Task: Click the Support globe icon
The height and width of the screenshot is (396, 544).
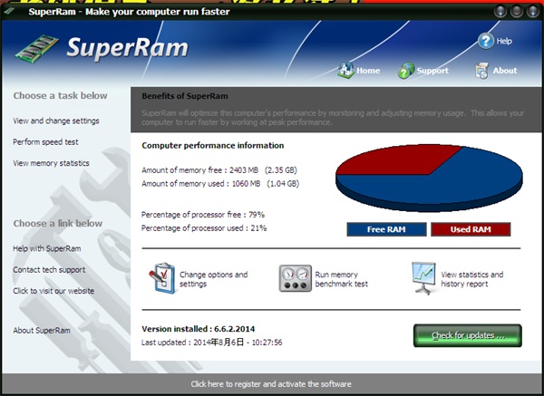Action: (x=406, y=70)
